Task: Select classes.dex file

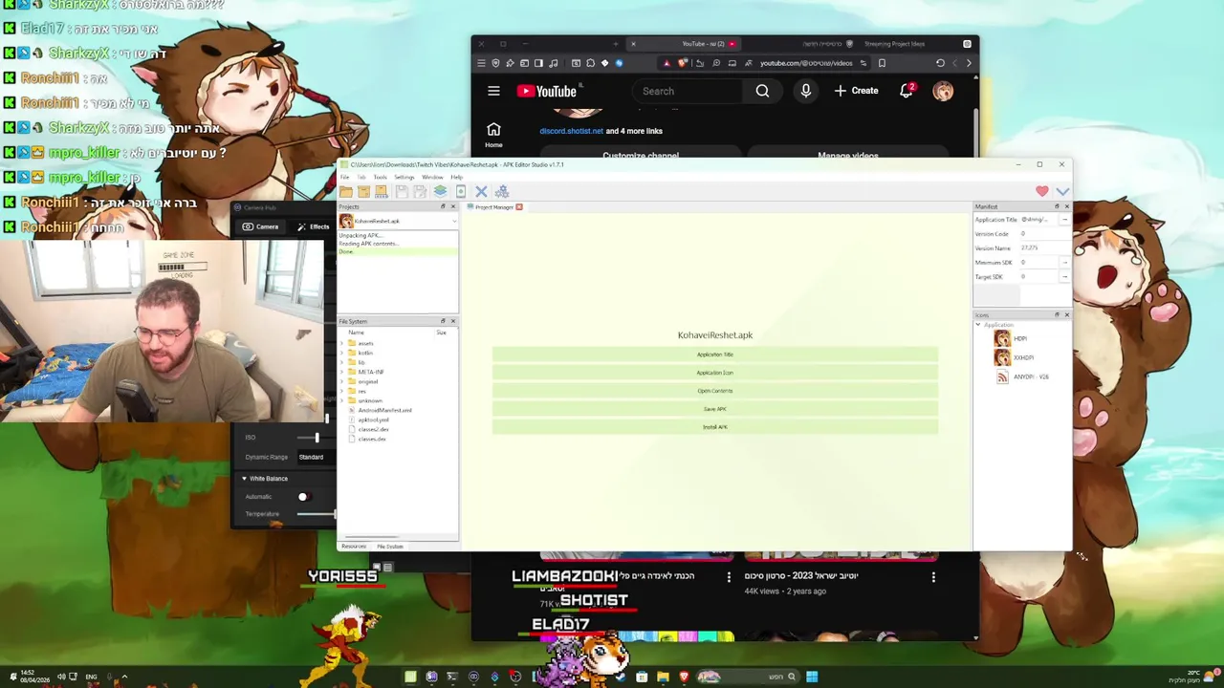Action: (x=371, y=439)
